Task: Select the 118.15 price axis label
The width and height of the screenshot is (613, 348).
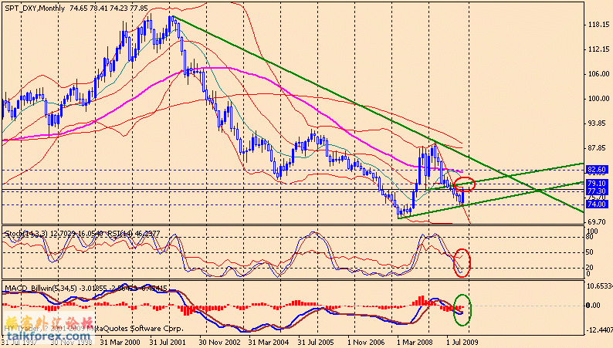Action: [x=598, y=25]
